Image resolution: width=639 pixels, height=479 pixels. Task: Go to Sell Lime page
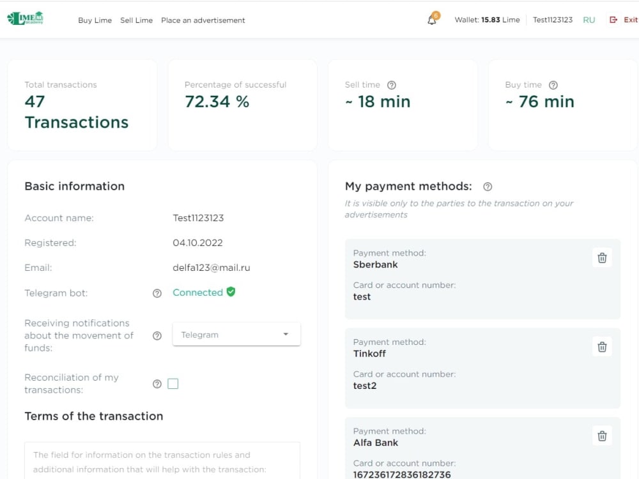point(136,20)
